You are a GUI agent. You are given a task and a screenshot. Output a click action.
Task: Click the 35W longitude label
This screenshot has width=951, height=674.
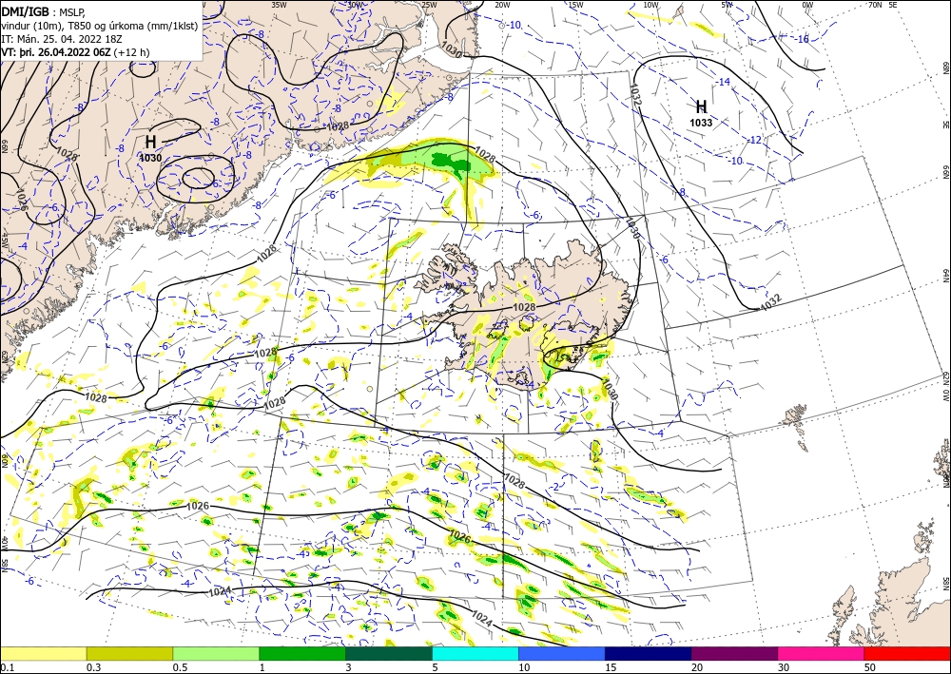click(279, 5)
